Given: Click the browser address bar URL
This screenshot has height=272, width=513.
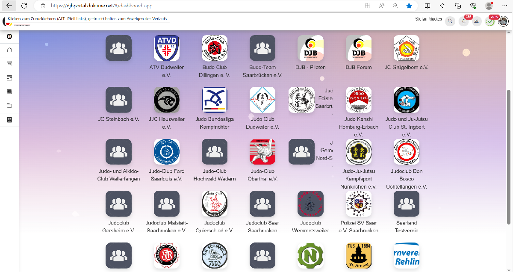Looking at the screenshot, I should [x=102, y=6].
